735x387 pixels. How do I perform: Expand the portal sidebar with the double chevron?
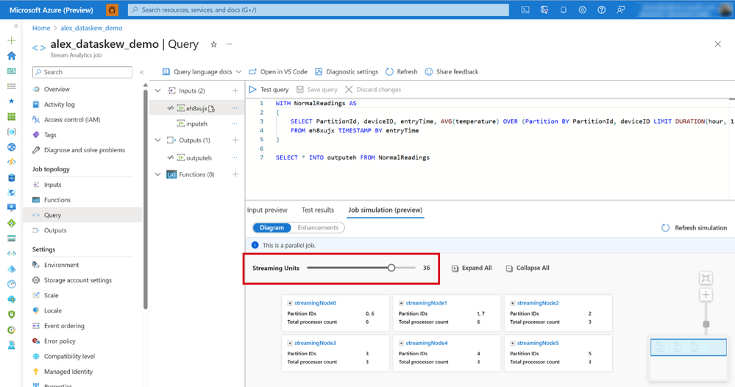point(16,26)
